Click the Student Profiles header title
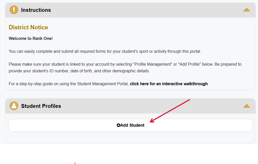The image size is (258, 164). pos(41,106)
